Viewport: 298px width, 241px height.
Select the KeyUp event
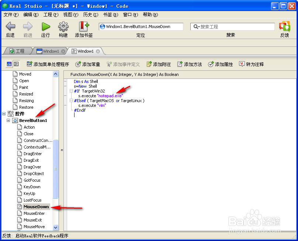pos(30,193)
